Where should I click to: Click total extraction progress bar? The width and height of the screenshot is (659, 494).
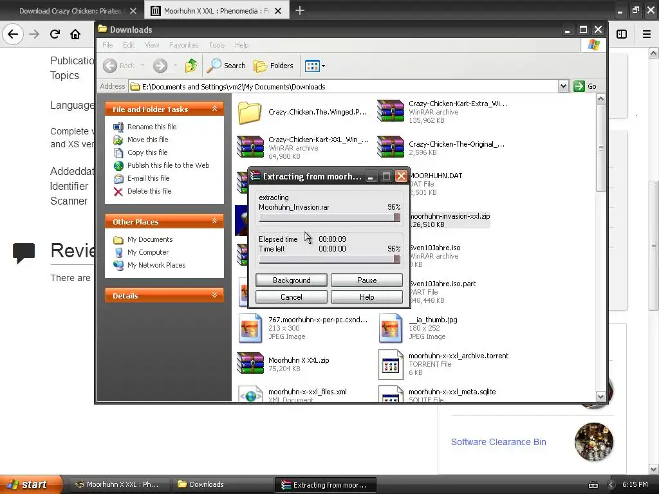coord(329,259)
